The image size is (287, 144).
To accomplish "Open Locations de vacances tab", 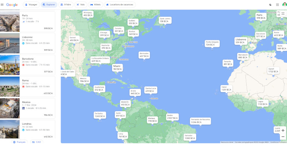I will (x=120, y=5).
